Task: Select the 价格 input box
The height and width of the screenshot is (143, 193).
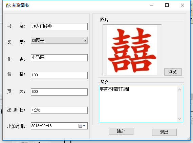Action: (59, 75)
